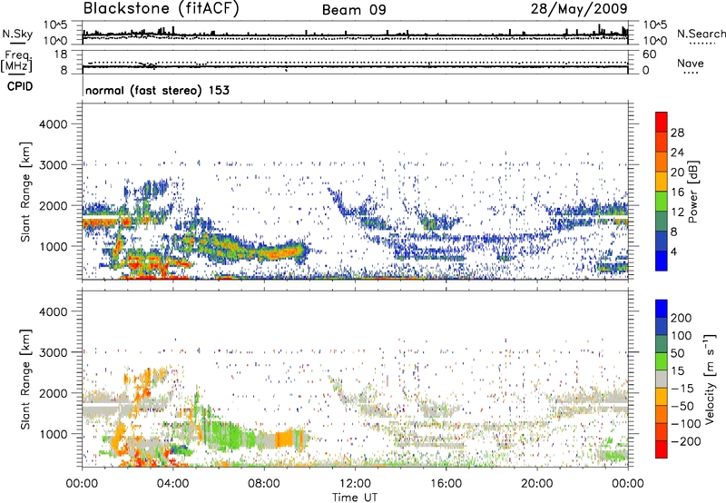Click the gray segment of the velocity colorbar

(662, 379)
